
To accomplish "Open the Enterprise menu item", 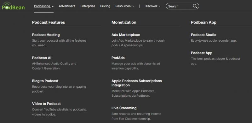I will [88, 6].
